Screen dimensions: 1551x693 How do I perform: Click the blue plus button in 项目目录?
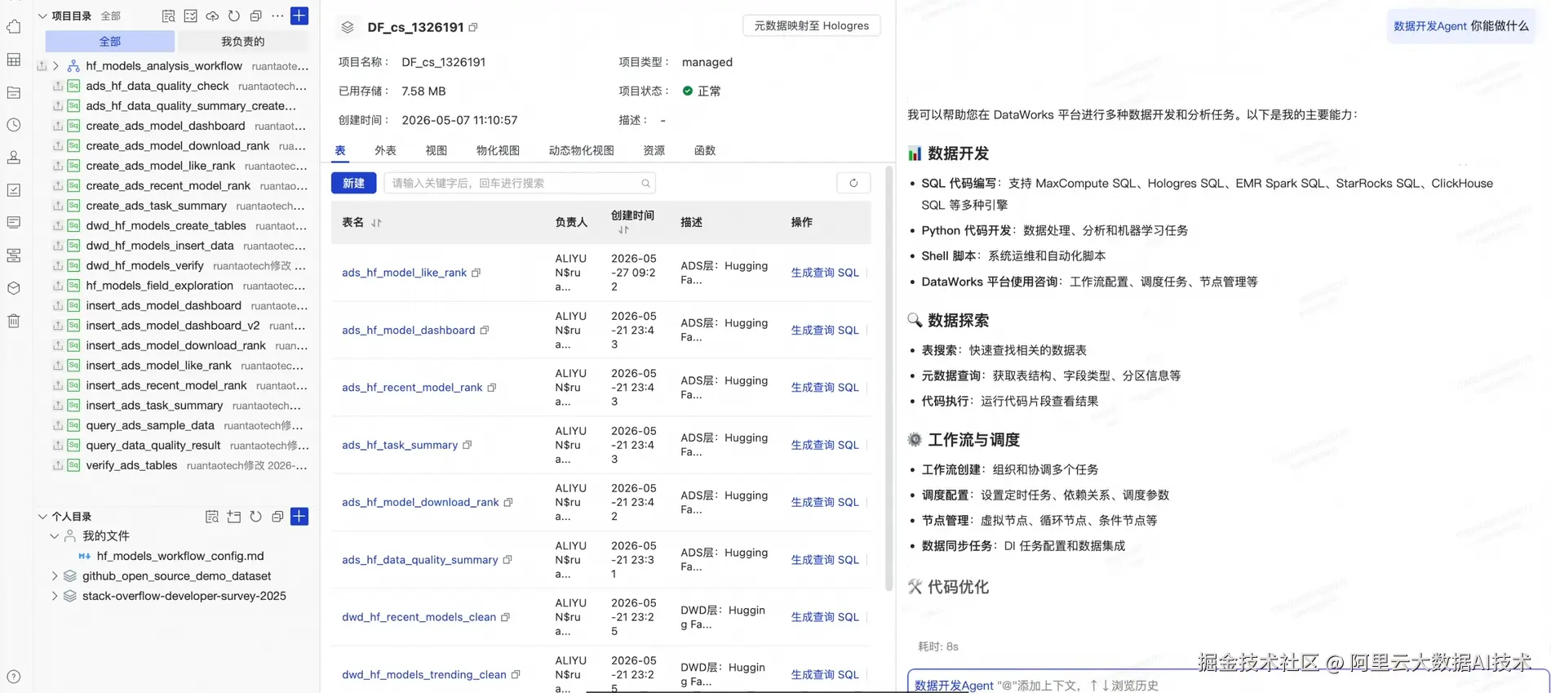tap(299, 16)
